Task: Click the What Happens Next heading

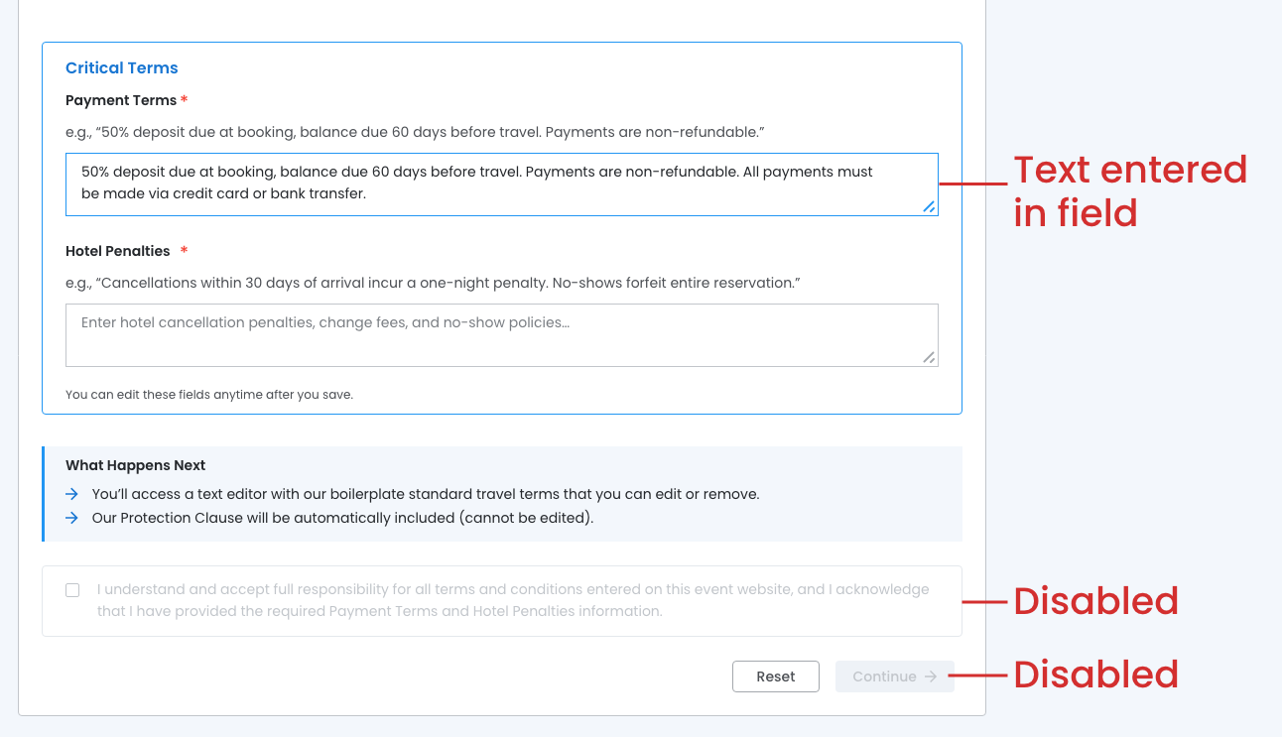Action: click(x=136, y=465)
